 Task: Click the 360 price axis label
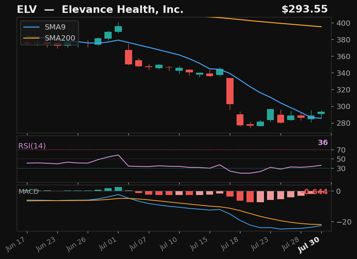click(343, 56)
